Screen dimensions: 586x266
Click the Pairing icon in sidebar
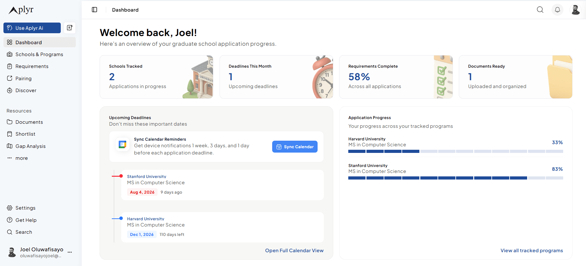coord(10,78)
